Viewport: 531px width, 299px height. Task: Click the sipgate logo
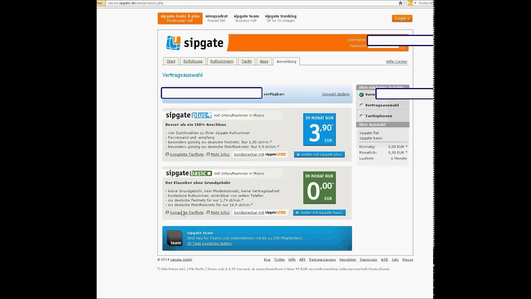pyautogui.click(x=195, y=43)
